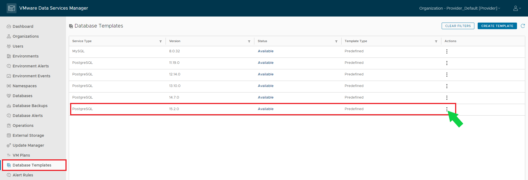This screenshot has width=528, height=180.
Task: Filter the Service Type column
Action: [161, 41]
